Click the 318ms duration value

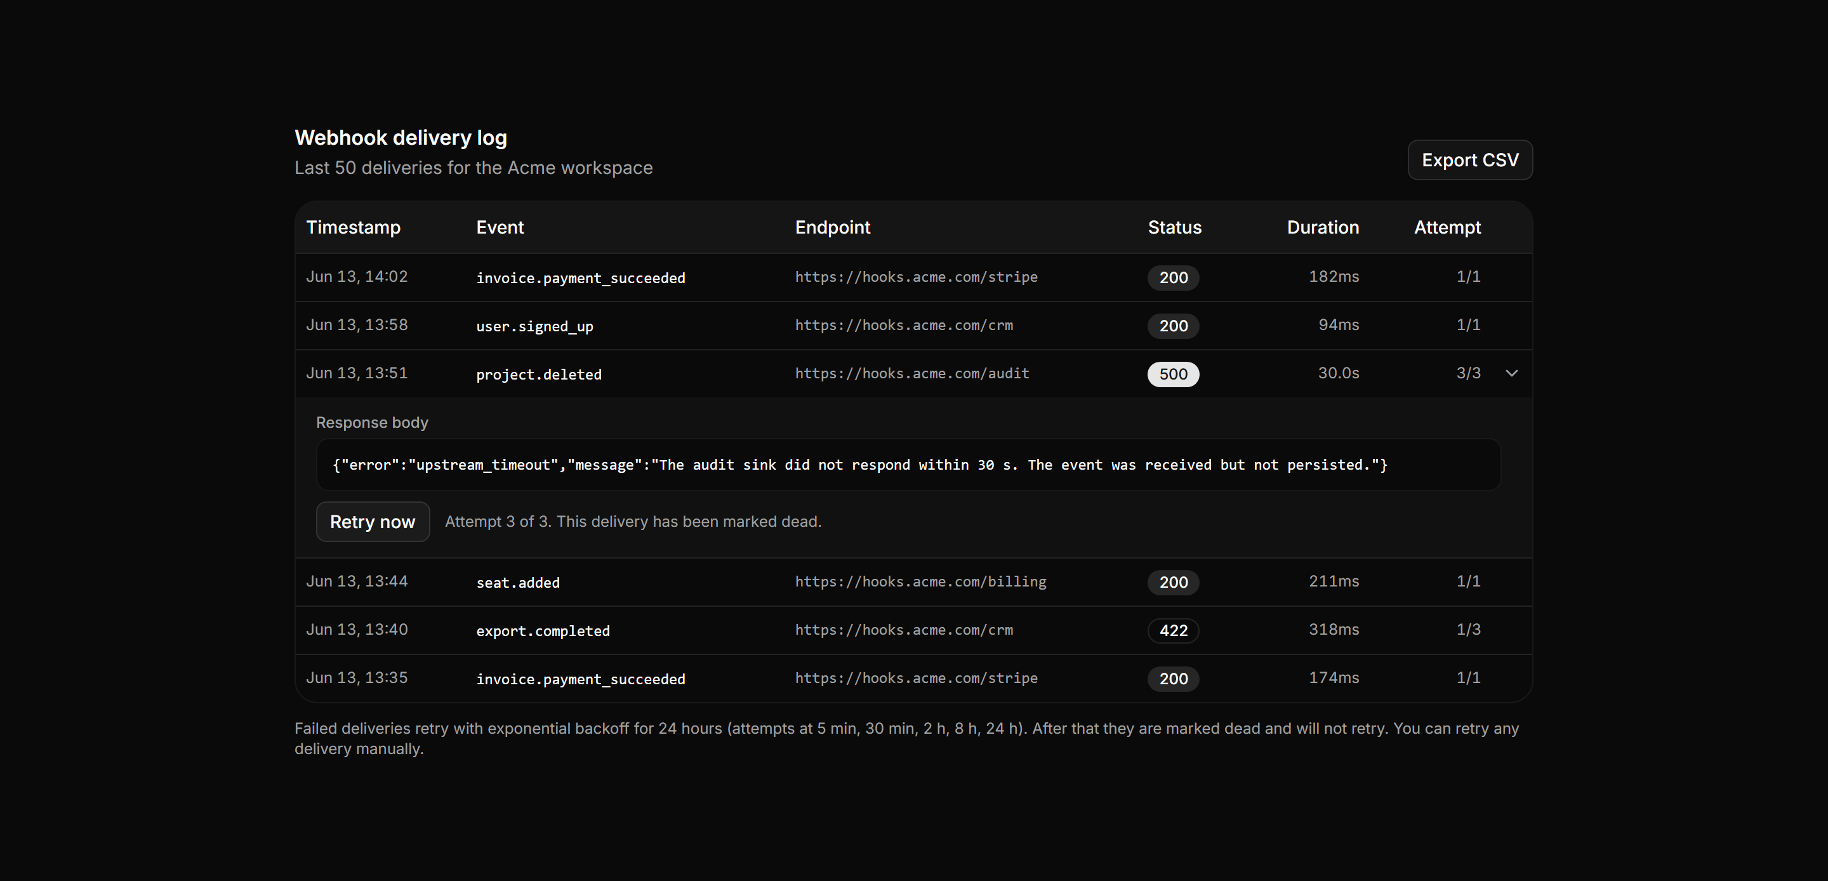tap(1334, 630)
